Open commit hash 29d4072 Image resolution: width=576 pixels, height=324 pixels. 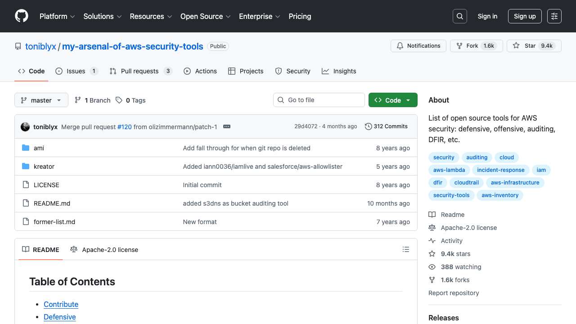[x=306, y=126]
